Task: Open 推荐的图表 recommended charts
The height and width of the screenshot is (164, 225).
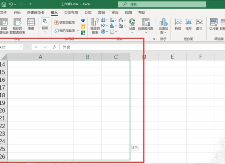Action: [x=95, y=26]
